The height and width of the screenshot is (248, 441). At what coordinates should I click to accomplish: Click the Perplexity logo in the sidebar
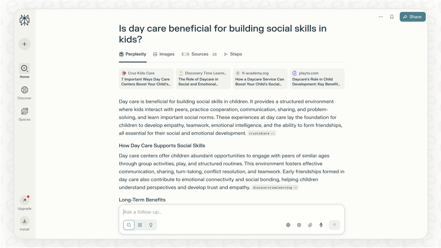(24, 20)
